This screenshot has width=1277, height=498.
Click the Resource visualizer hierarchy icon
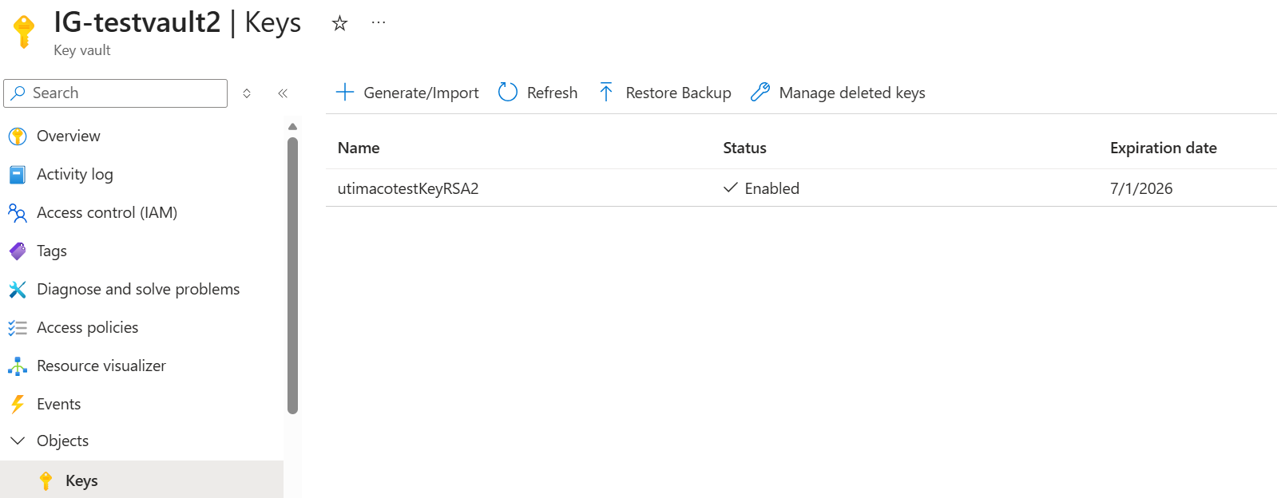point(18,366)
